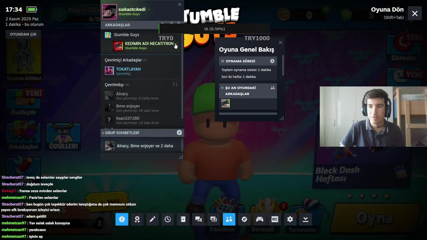Collapse the Stumble Guys in-game group
This screenshot has height=240, width=427.
[126, 35]
